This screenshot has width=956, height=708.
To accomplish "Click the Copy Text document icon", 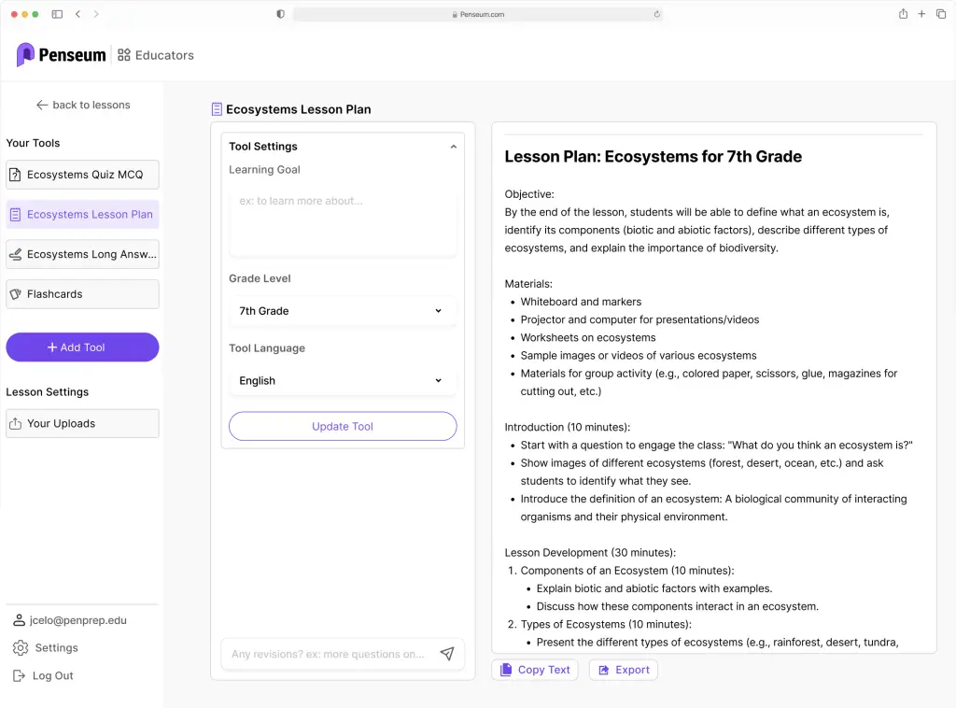I will pos(506,670).
